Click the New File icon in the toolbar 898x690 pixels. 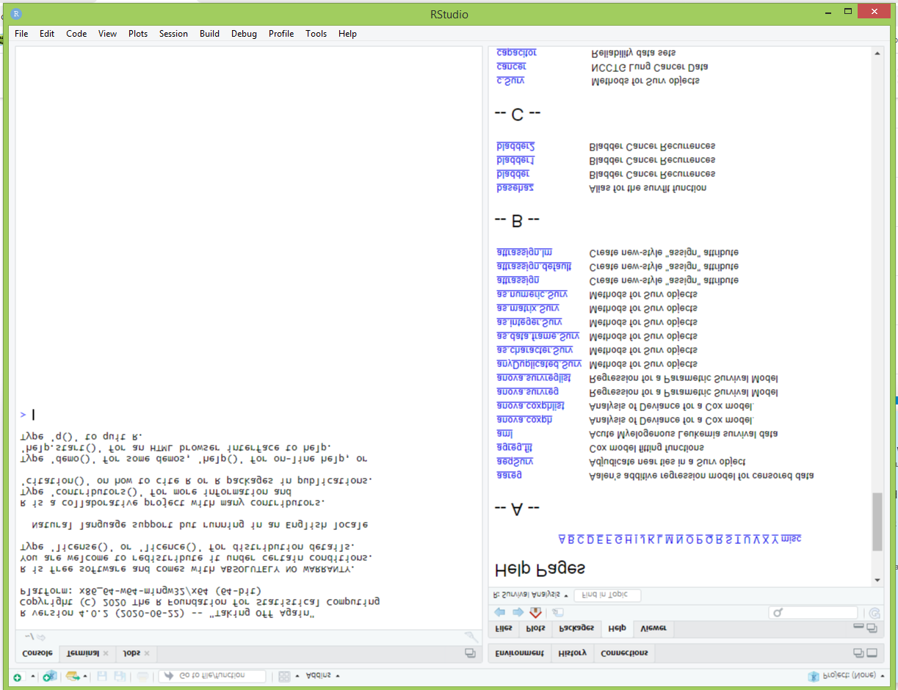click(x=17, y=676)
